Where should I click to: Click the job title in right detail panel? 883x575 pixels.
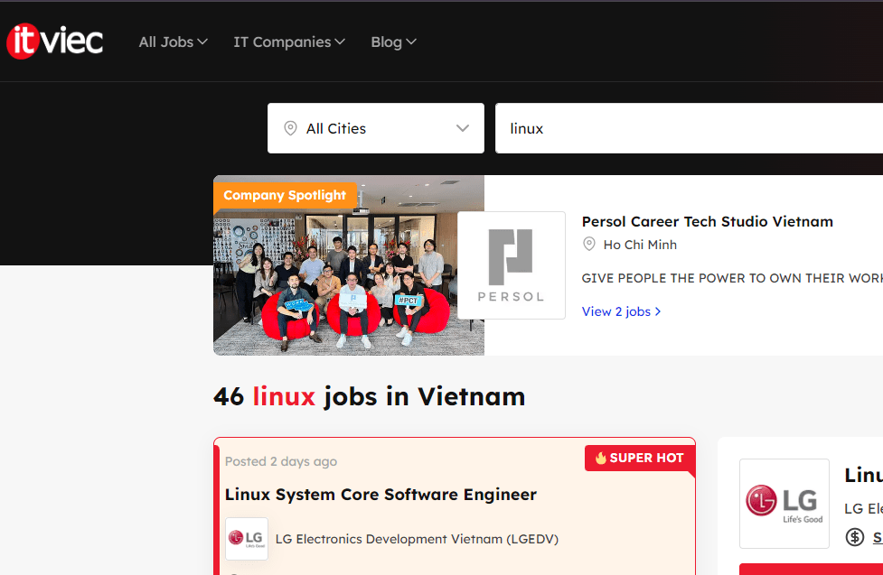point(862,475)
